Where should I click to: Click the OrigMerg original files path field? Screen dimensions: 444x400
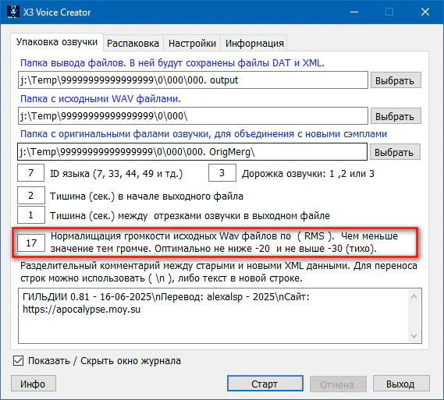tap(192, 152)
